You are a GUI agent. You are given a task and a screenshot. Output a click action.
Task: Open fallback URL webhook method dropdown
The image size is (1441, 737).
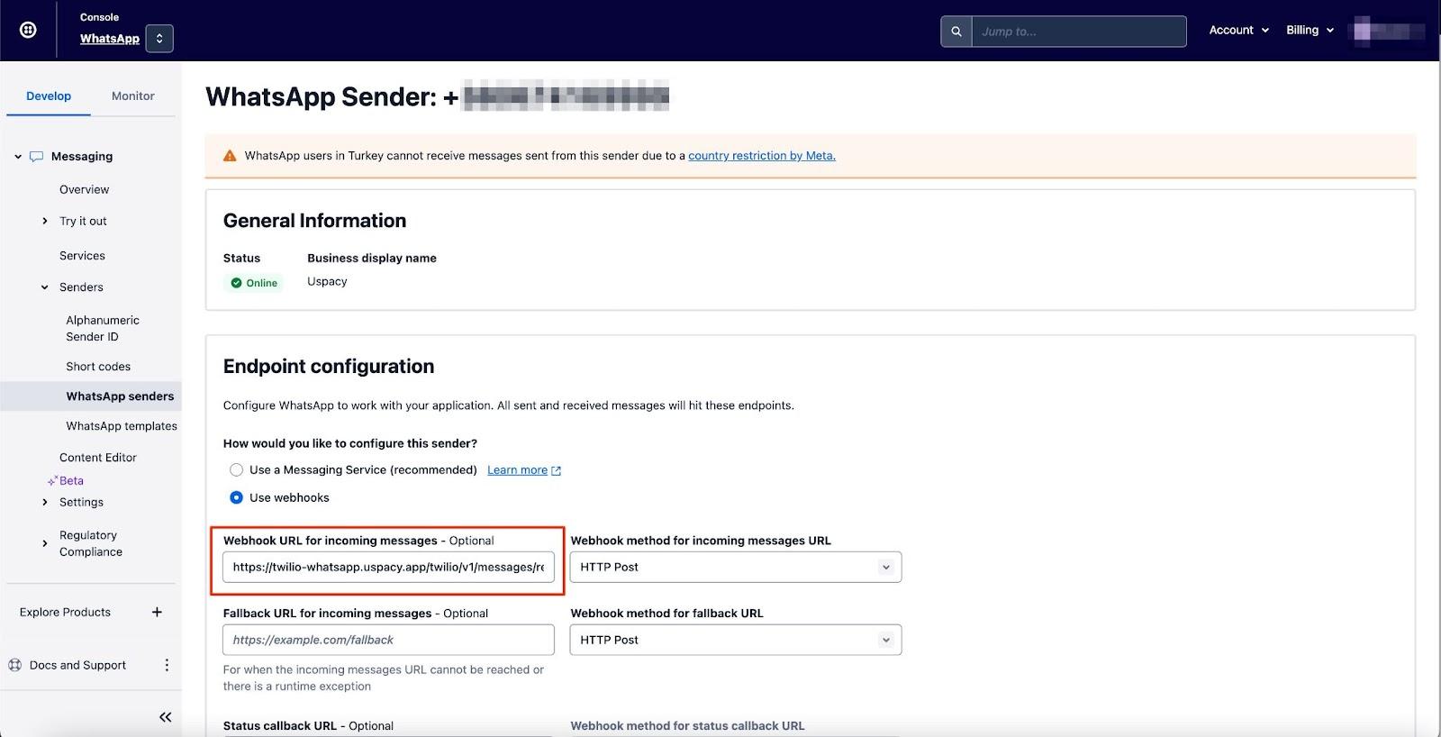(736, 640)
